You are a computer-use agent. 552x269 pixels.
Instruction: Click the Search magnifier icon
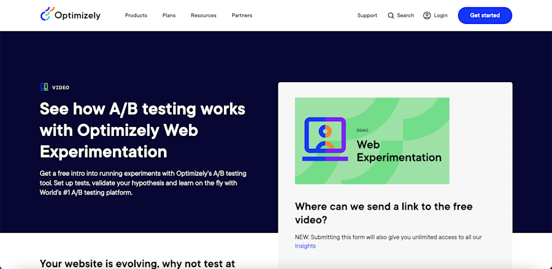click(391, 15)
